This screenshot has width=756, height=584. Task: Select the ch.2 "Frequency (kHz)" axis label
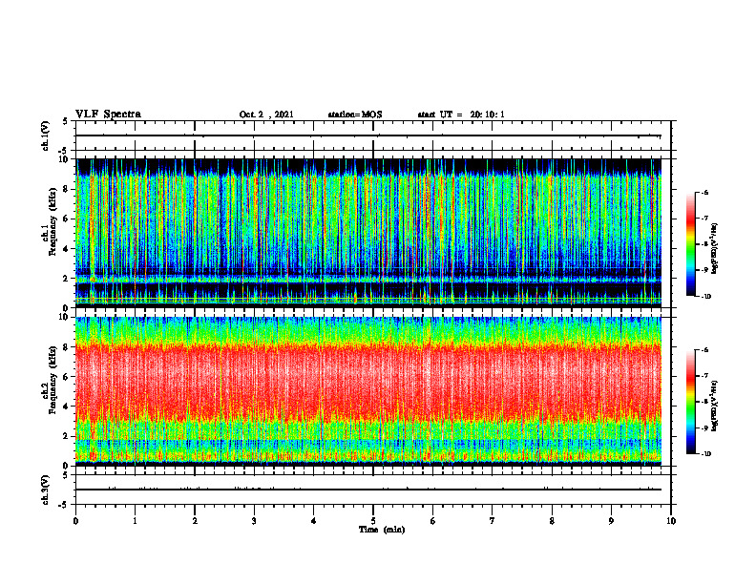click(x=53, y=380)
